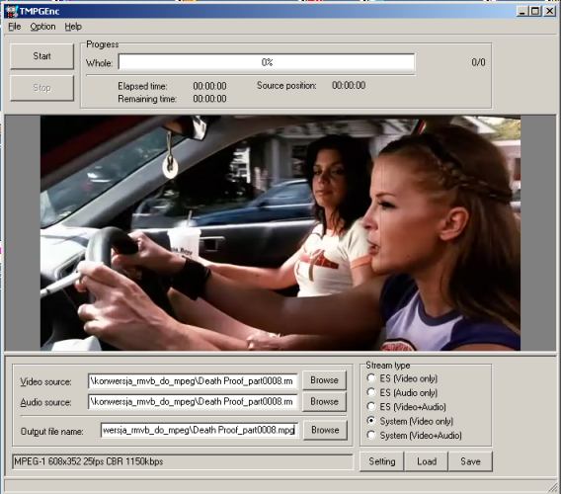Click the Load button
Viewport: 561px width, 494px height.
426,461
